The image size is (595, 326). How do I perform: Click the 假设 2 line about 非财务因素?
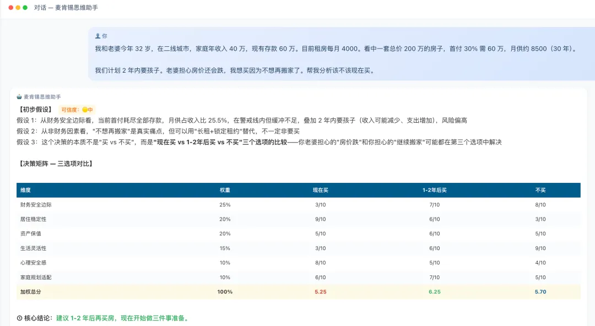click(158, 131)
